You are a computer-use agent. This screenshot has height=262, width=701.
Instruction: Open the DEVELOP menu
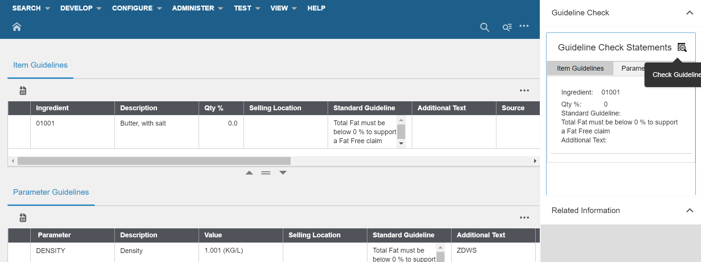point(81,8)
